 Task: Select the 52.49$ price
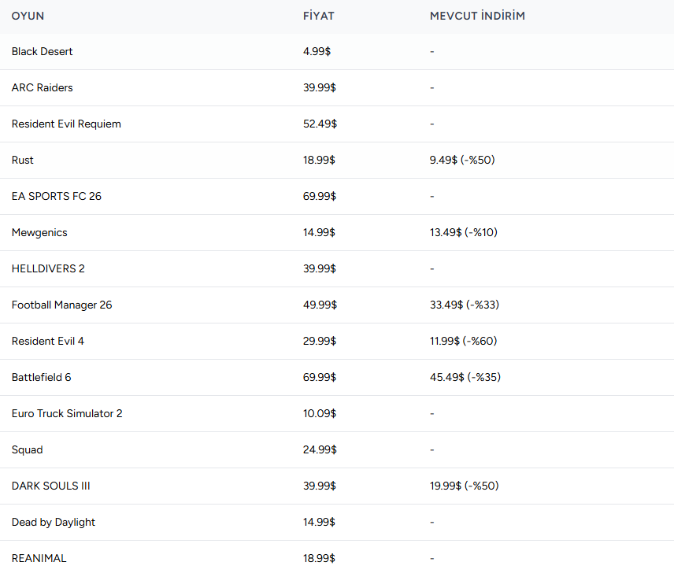click(x=320, y=124)
